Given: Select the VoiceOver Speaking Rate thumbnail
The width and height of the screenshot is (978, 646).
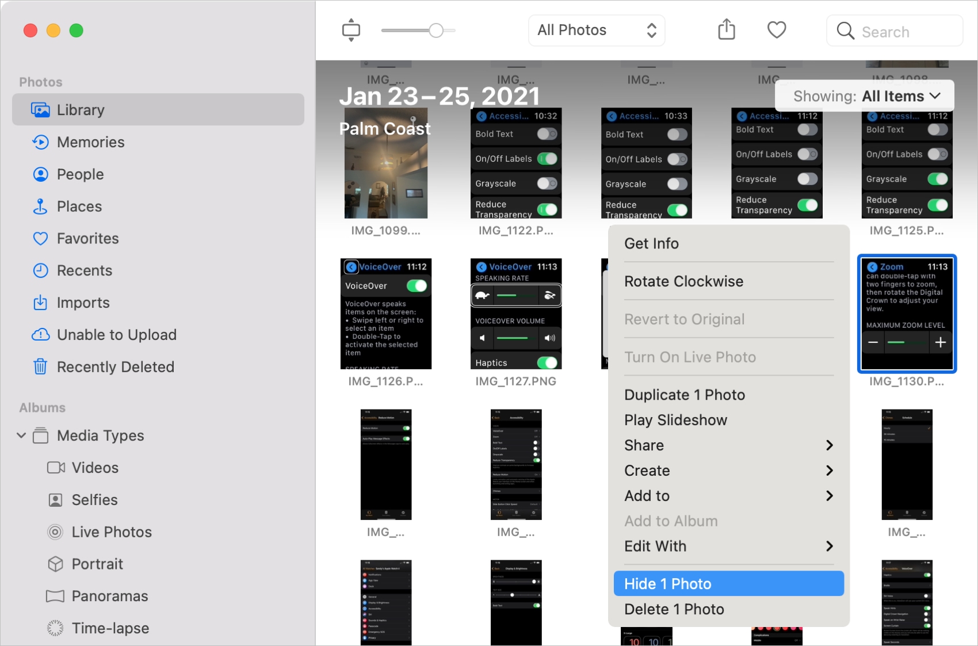Looking at the screenshot, I should [516, 314].
